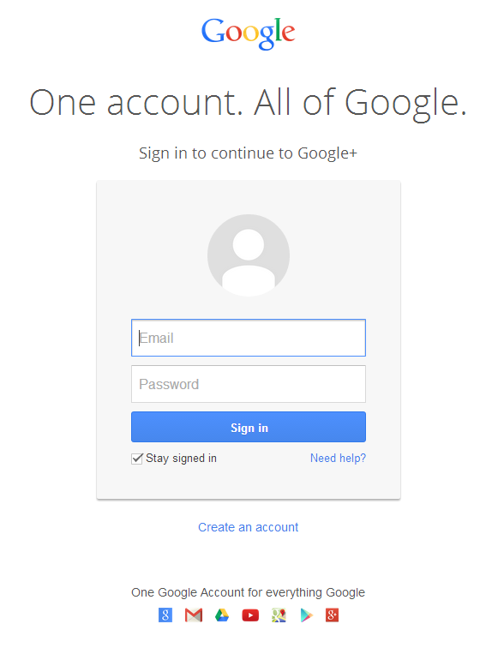Open the Gmail envelope icon
The height and width of the screenshot is (660, 492).
click(x=194, y=615)
